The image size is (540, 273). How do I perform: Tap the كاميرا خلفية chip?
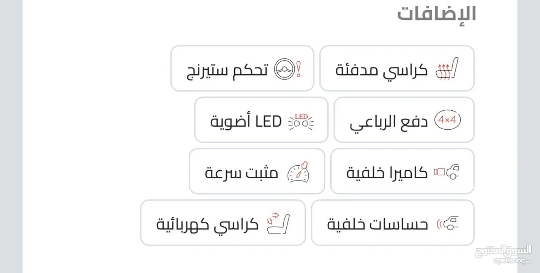coord(403,171)
